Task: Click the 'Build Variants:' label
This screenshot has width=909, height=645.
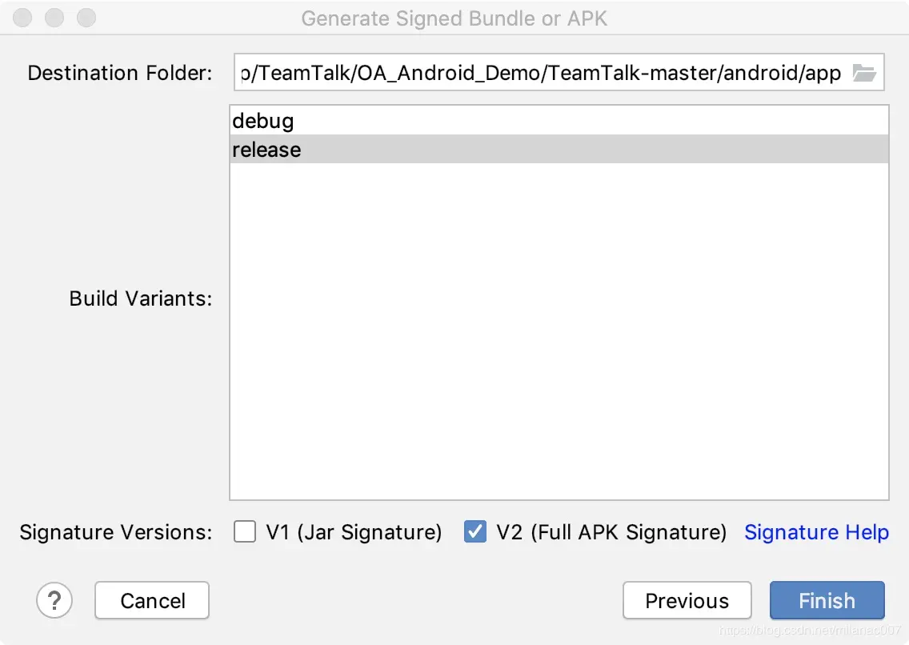Action: point(140,298)
